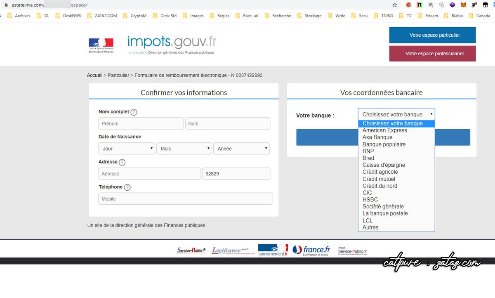Open the MetaMask fox extension icon

coord(464,5)
